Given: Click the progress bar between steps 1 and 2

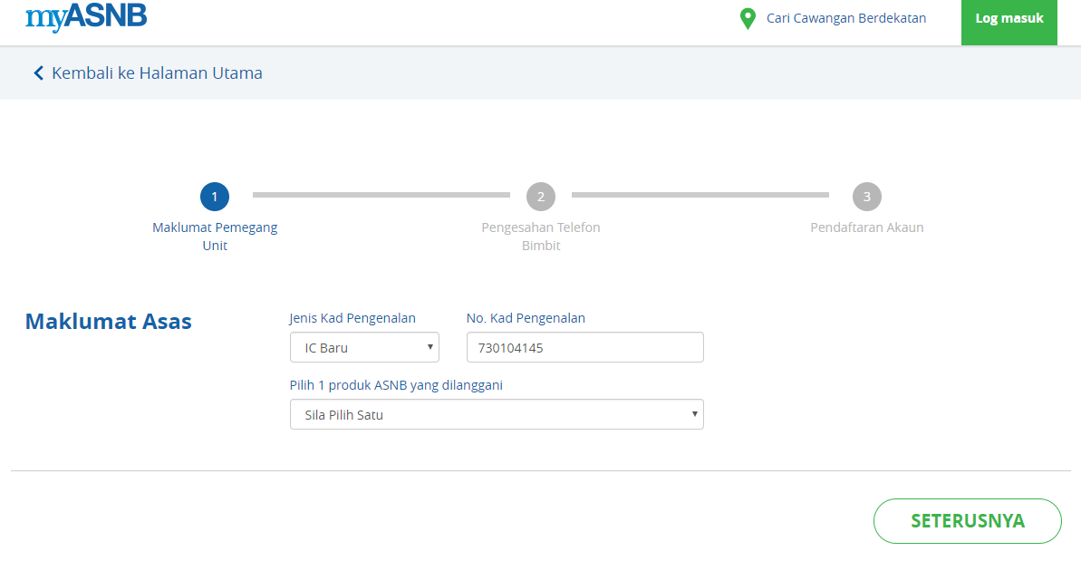Looking at the screenshot, I should pyautogui.click(x=381, y=195).
